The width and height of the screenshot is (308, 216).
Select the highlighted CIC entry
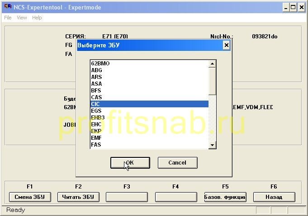(x=149, y=104)
